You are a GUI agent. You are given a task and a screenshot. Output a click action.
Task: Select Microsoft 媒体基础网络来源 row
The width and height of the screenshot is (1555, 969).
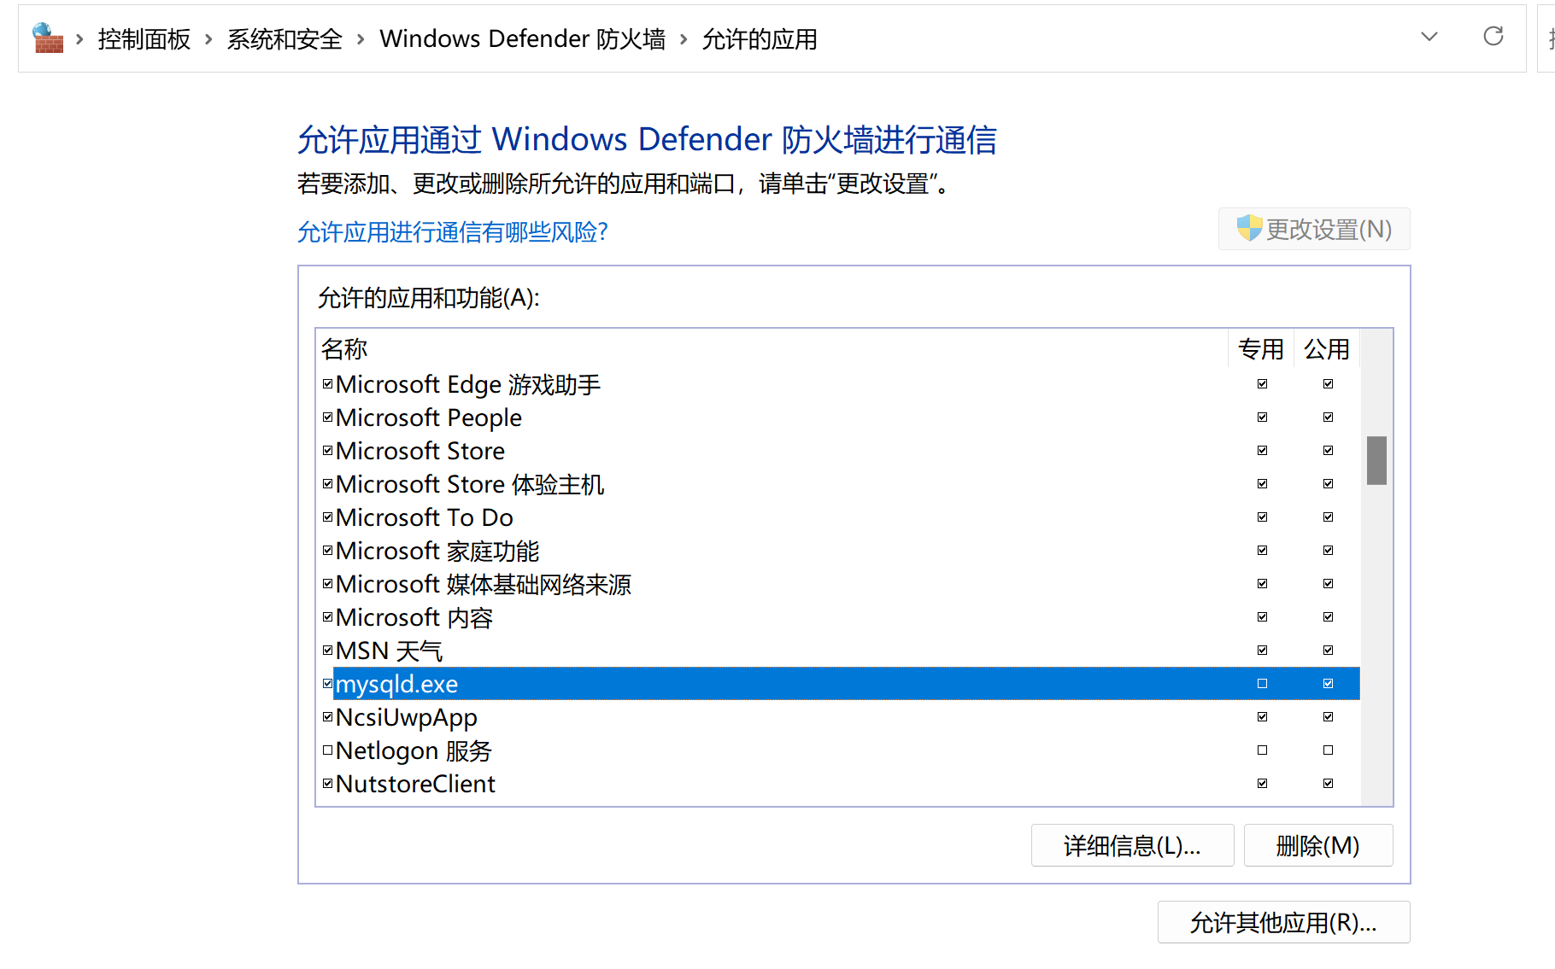838,584
